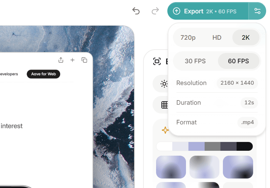This screenshot has width=270, height=188.
Task: Choose the 2K resolution option
Action: (x=246, y=38)
